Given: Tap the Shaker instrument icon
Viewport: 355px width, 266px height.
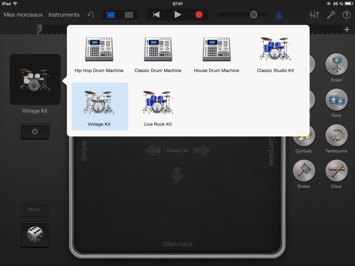Looking at the screenshot, I should click(x=304, y=171).
